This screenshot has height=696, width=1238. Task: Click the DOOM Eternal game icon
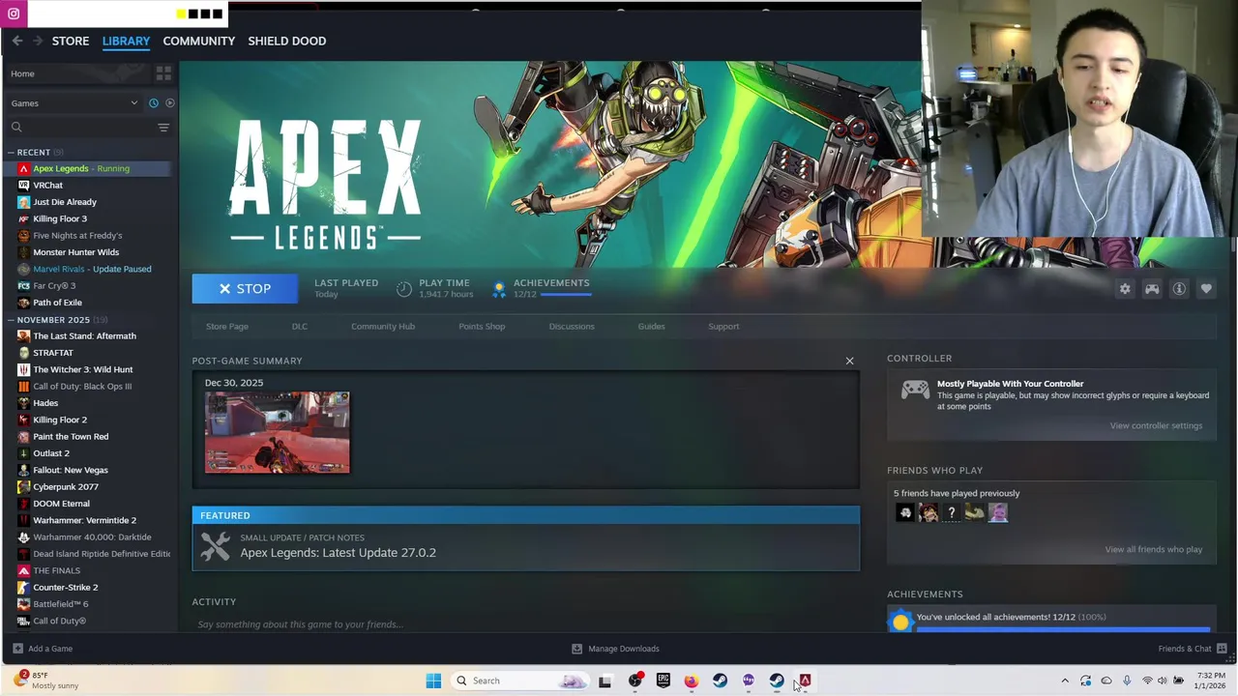point(23,504)
